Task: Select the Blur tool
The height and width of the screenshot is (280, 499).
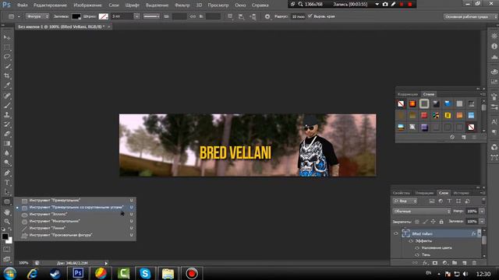Action: (7, 153)
